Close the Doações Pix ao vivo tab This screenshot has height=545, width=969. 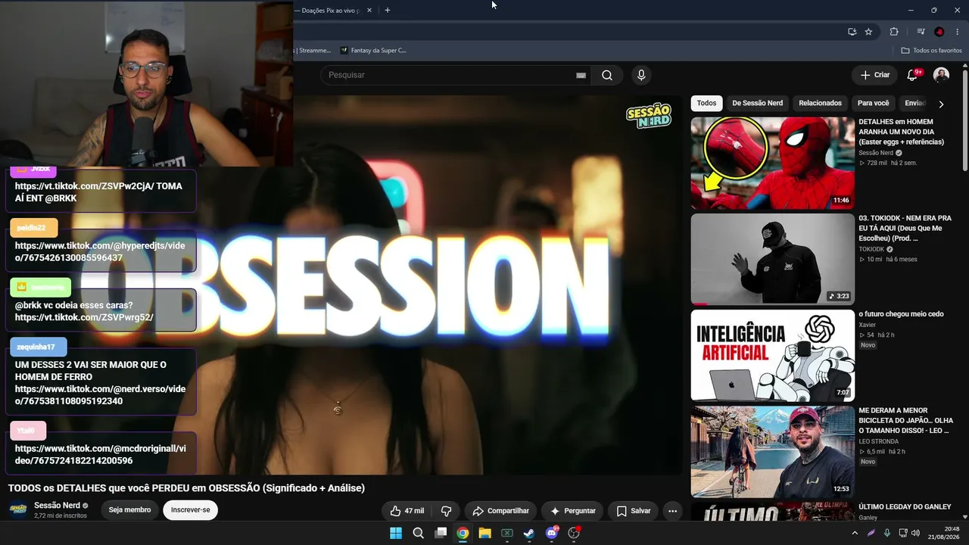coord(369,11)
